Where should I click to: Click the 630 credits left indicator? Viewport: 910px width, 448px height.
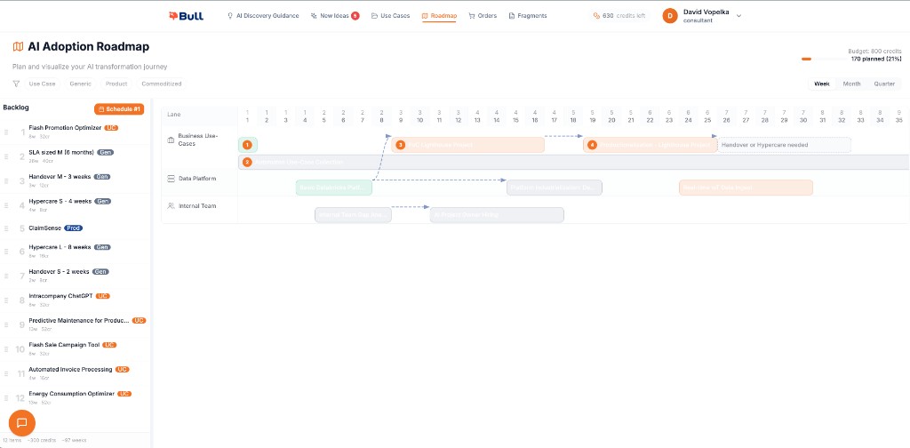click(x=619, y=16)
